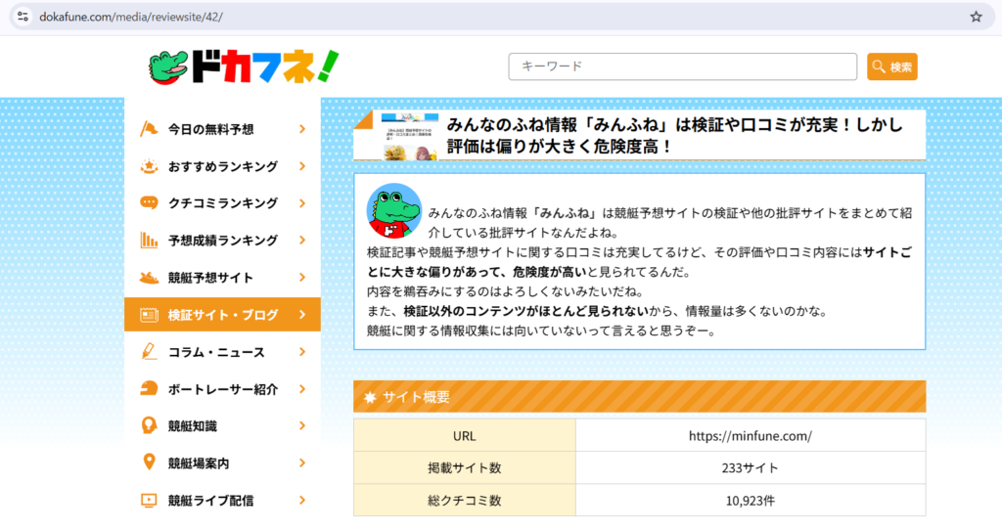Open the 予想成績ランキング menu item
The image size is (1002, 530).
(x=222, y=241)
